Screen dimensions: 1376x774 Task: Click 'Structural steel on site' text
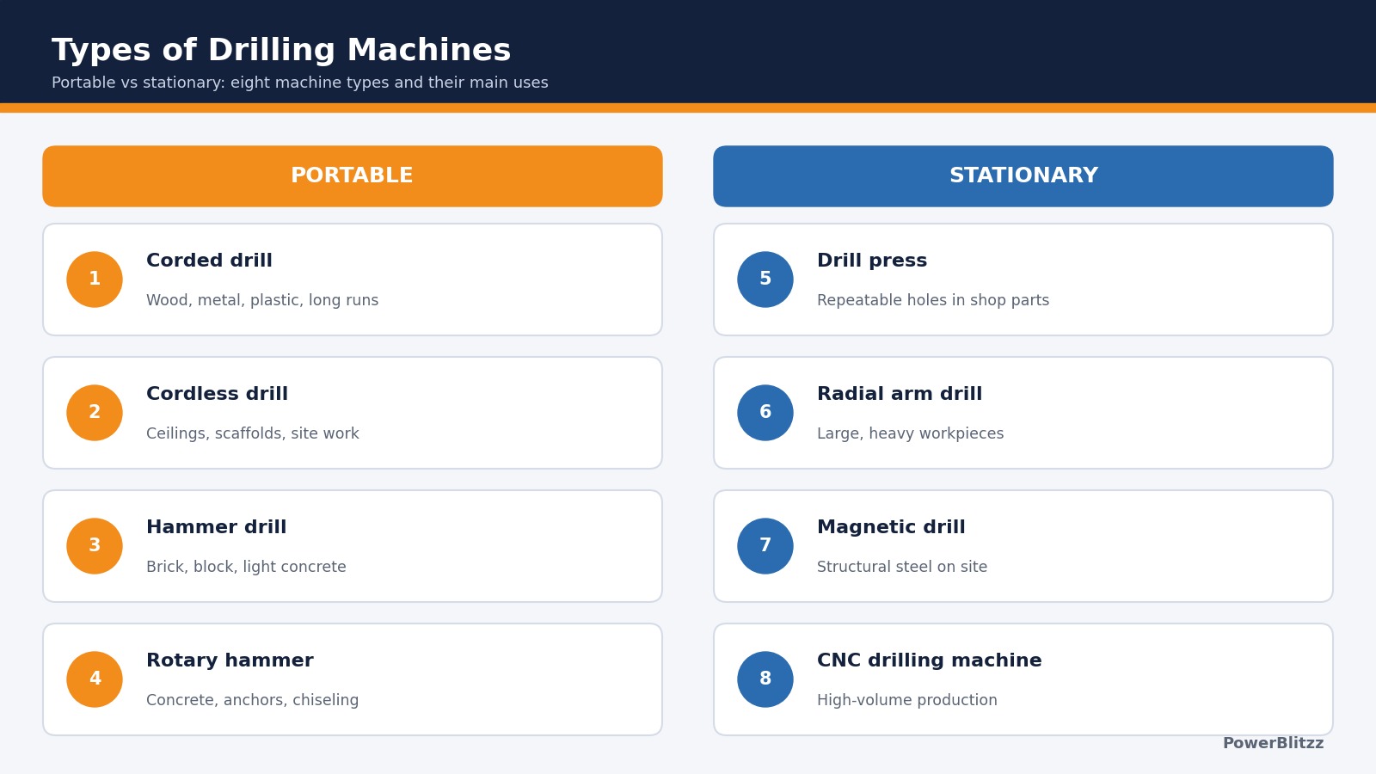902,568
